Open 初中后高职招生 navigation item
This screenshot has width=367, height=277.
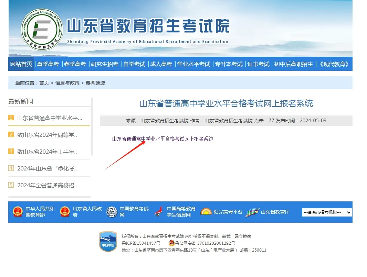click(294, 64)
